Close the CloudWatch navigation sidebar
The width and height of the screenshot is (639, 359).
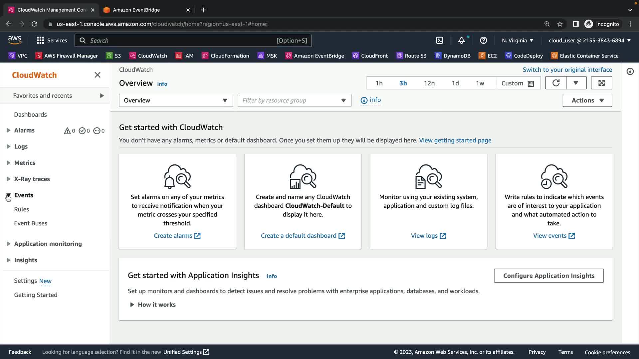click(x=97, y=75)
